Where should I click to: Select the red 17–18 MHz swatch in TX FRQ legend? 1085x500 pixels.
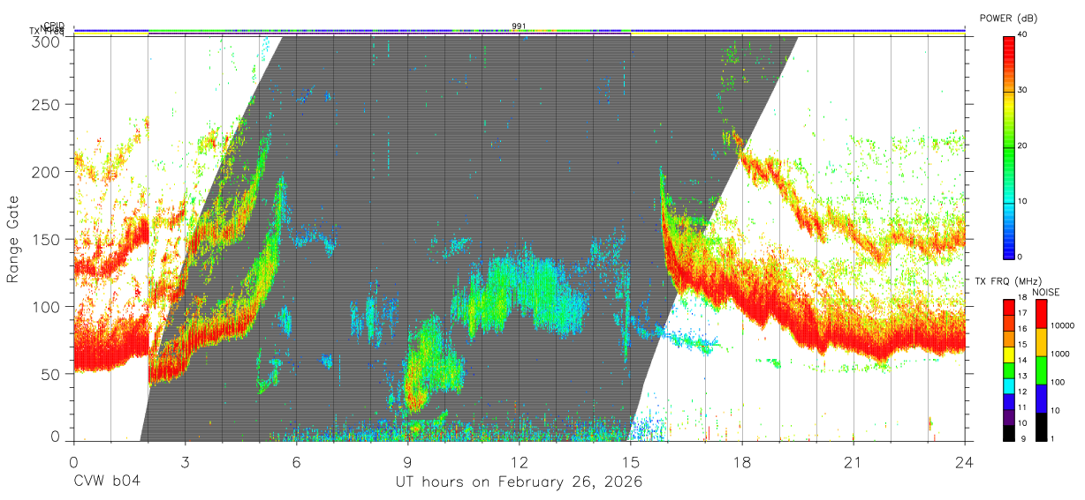(x=1008, y=308)
